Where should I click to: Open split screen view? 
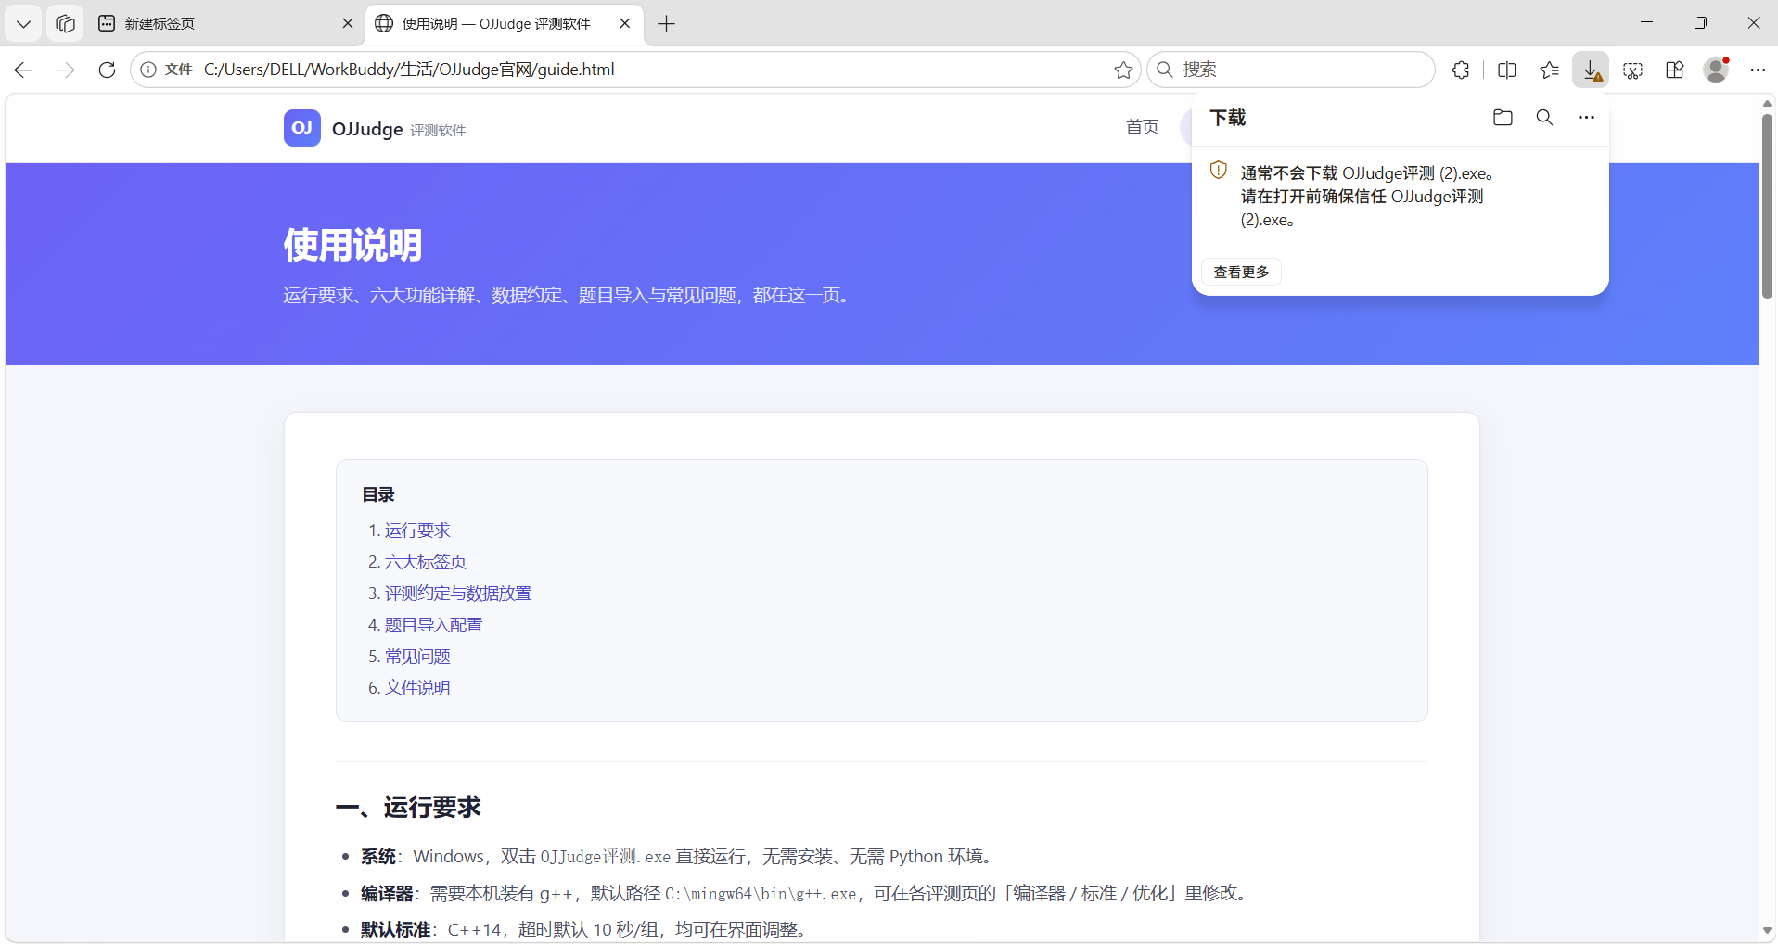1507,70
